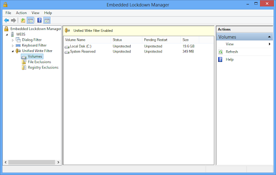Click the System Reserved drive icon
The height and width of the screenshot is (175, 276).
[67, 52]
